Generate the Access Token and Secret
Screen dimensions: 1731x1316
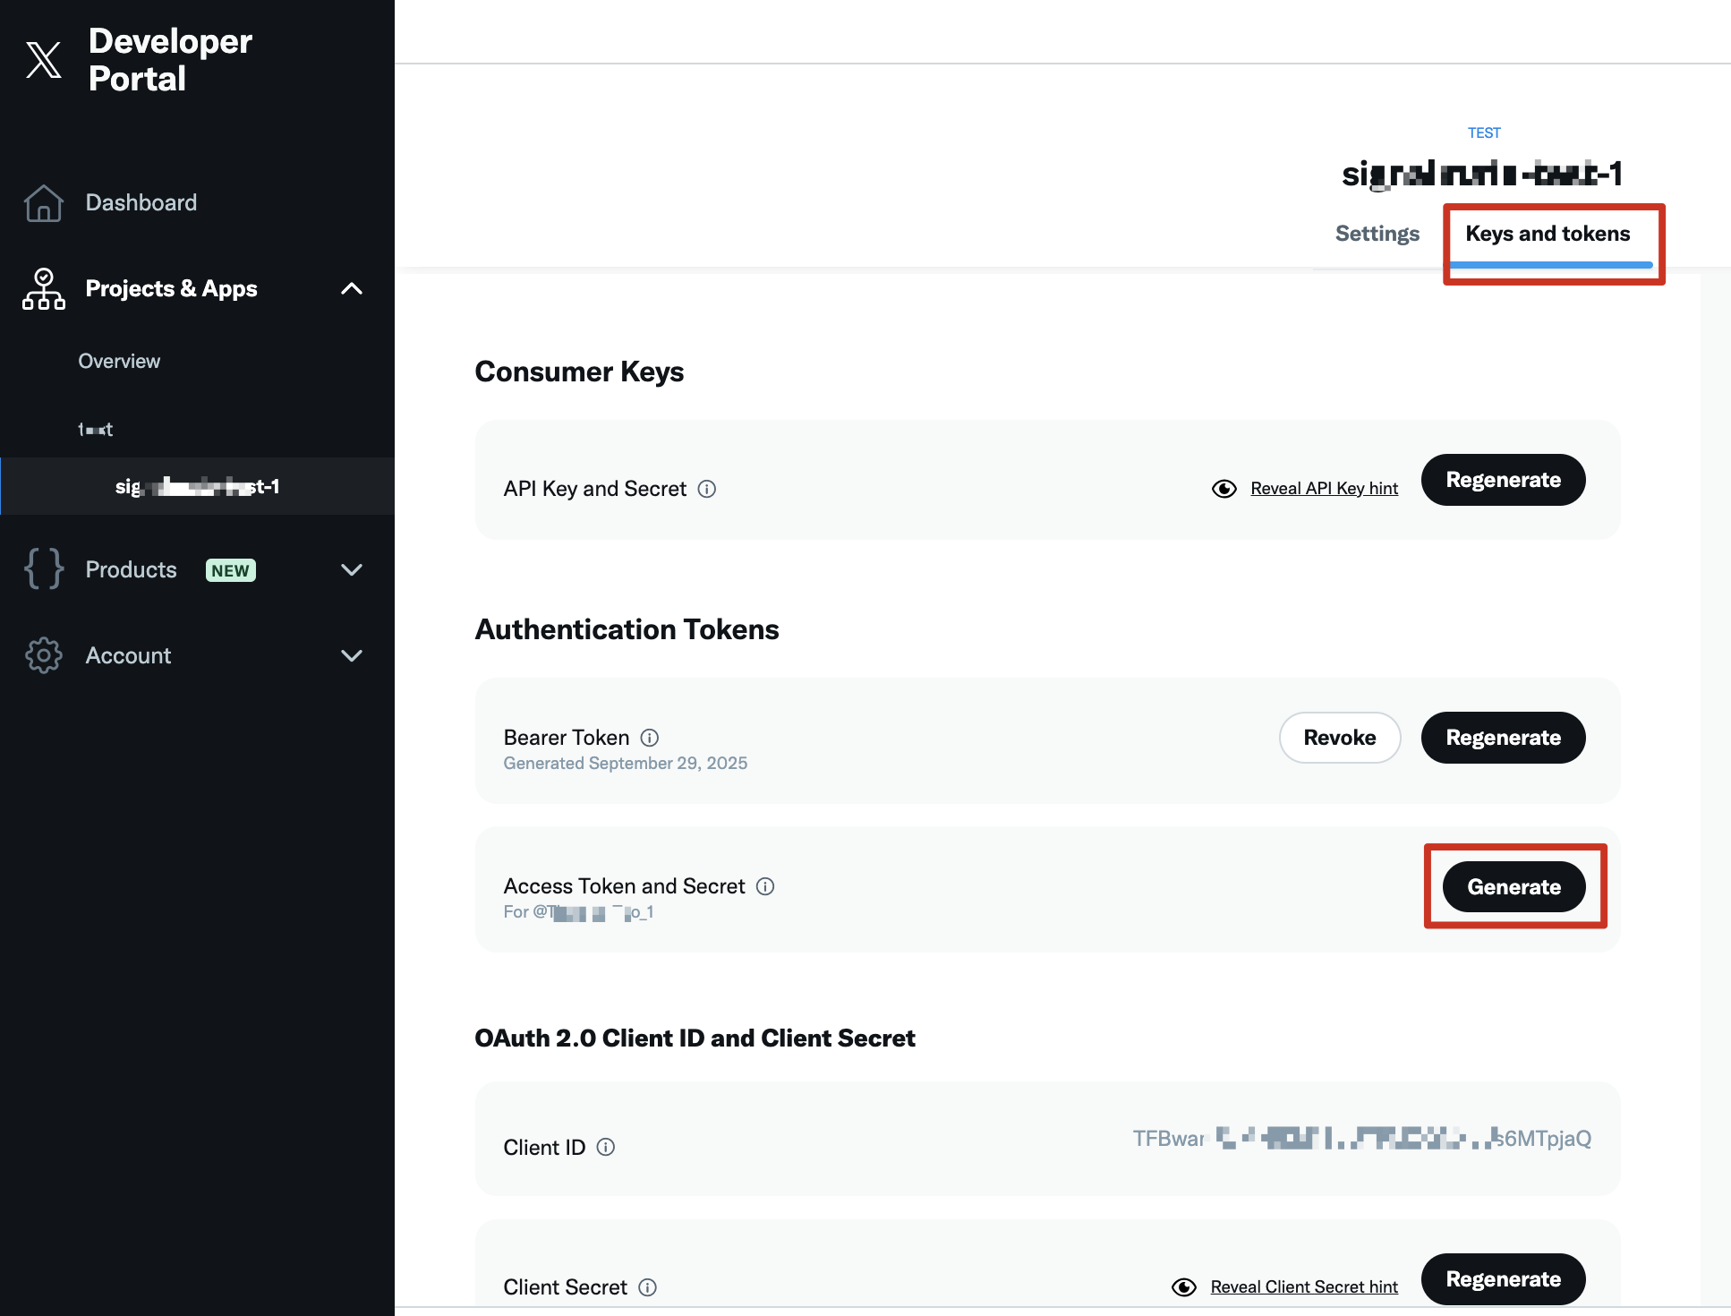1514,887
